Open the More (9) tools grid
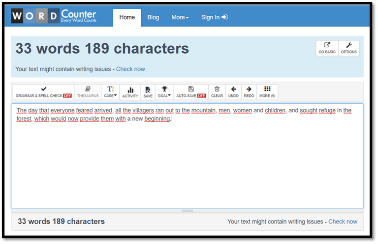Viewport: 378px width, 244px height. click(267, 92)
